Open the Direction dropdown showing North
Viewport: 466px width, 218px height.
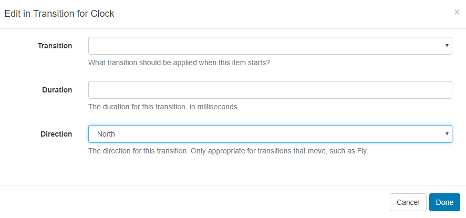point(270,134)
